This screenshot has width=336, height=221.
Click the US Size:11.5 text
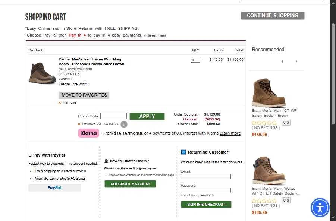(x=69, y=74)
